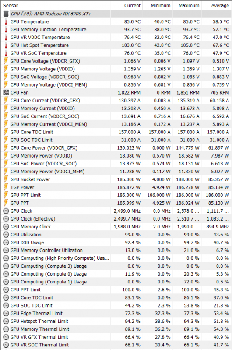The width and height of the screenshot is (232, 350).
Task: Click the lightning bolt icon beside GPU Core Voltage
Action: tap(6, 61)
